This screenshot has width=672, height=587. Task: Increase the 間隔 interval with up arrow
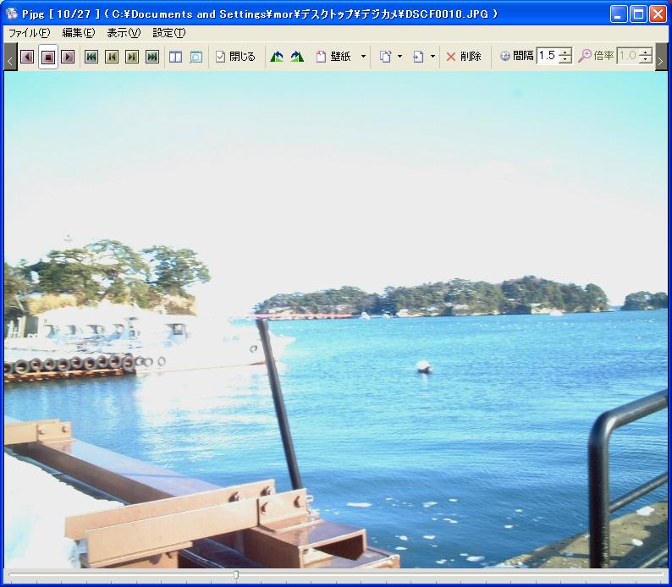point(565,52)
